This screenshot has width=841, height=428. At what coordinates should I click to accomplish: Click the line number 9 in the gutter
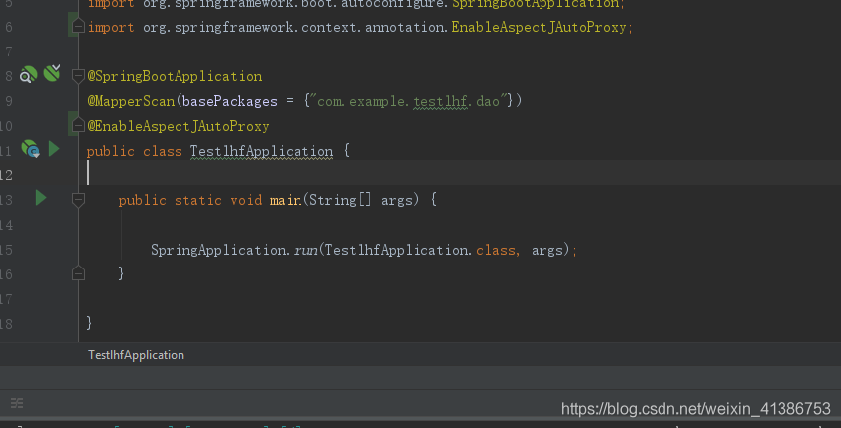(x=8, y=101)
